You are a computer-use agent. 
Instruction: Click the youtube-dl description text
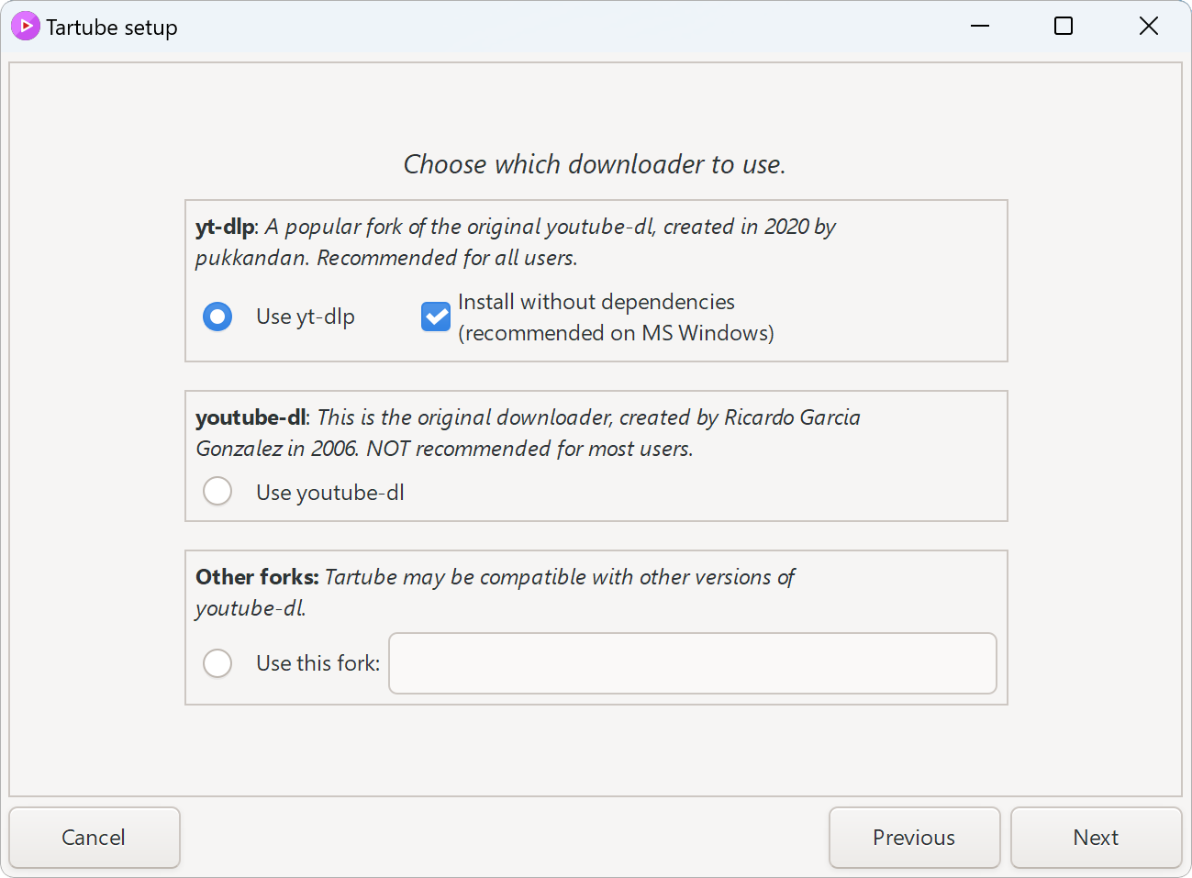[x=528, y=433]
